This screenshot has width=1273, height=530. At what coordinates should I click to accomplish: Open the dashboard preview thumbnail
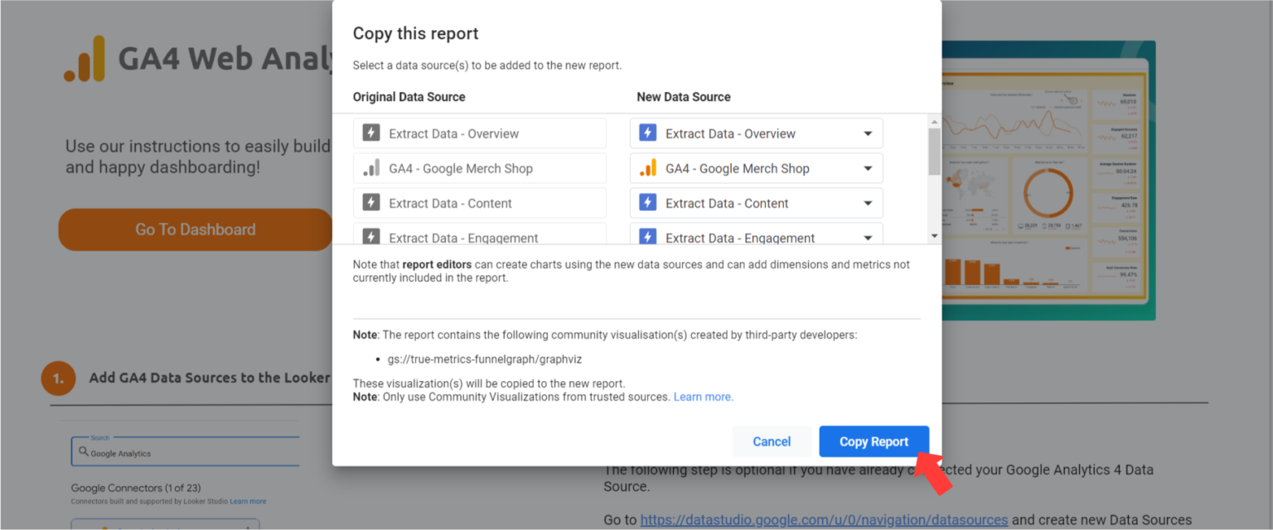tap(1048, 181)
